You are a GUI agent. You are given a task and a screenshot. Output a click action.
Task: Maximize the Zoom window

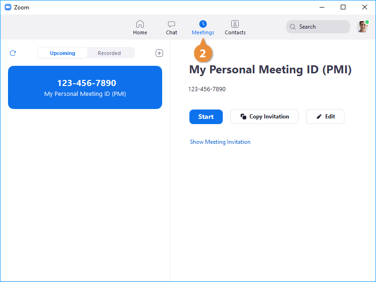pos(343,7)
